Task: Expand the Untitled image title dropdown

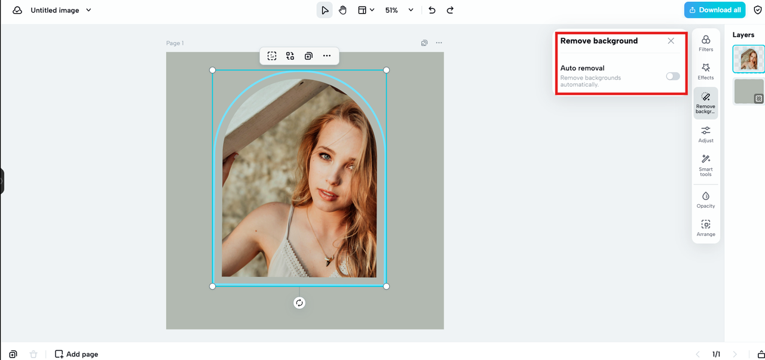Action: [88, 10]
